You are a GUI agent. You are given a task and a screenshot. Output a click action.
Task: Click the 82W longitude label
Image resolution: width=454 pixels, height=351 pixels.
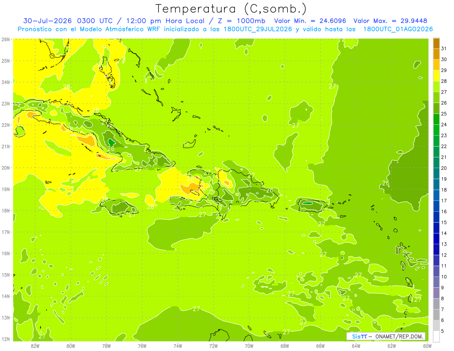(35, 346)
